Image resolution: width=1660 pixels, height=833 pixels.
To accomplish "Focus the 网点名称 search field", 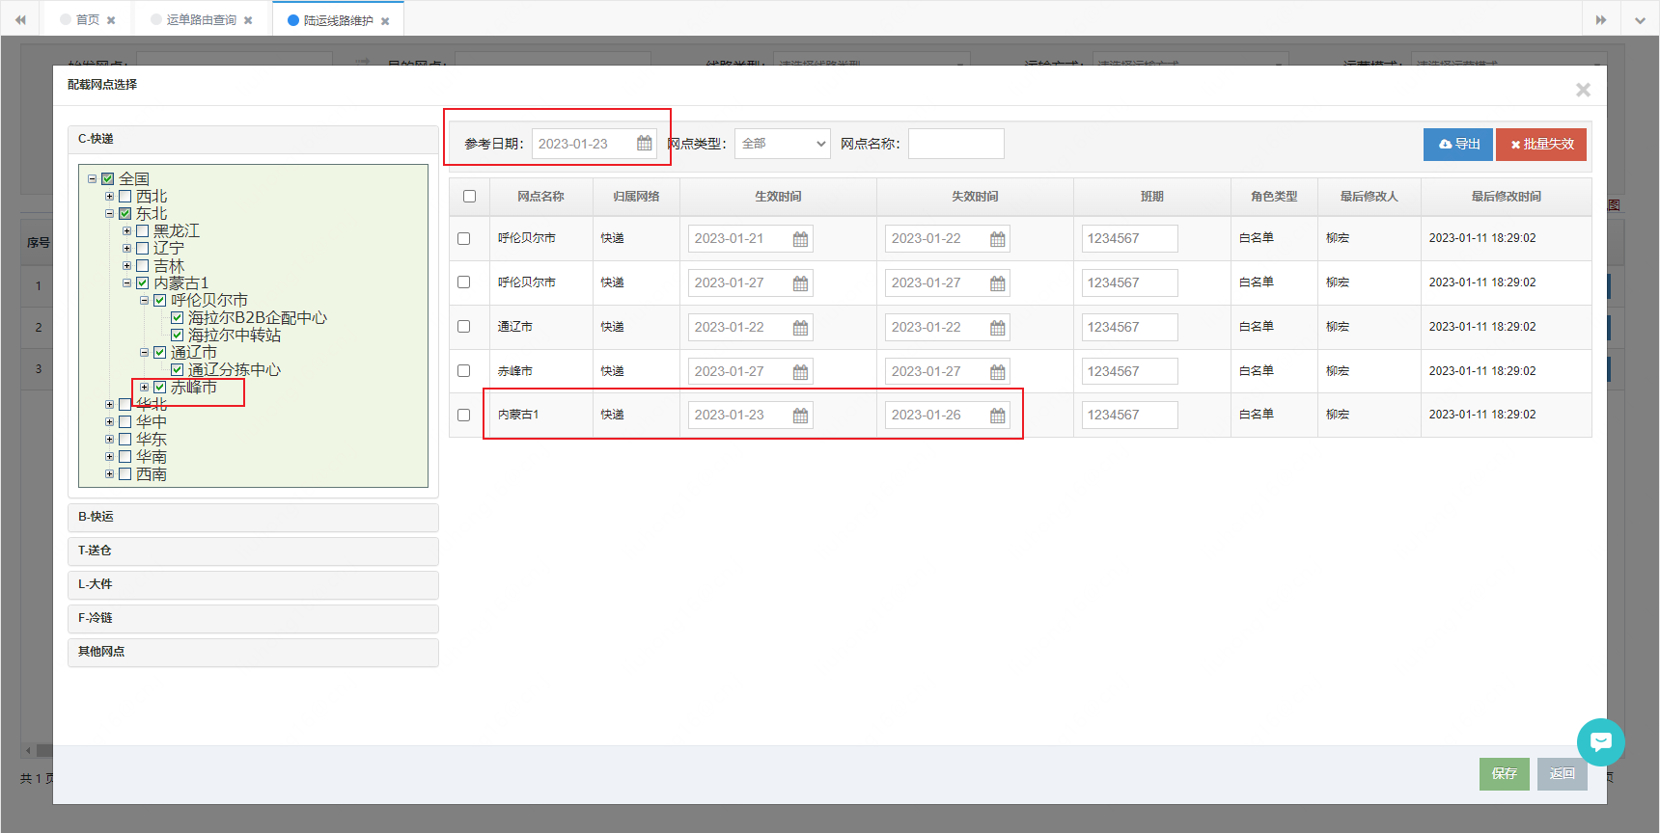I will (x=955, y=144).
